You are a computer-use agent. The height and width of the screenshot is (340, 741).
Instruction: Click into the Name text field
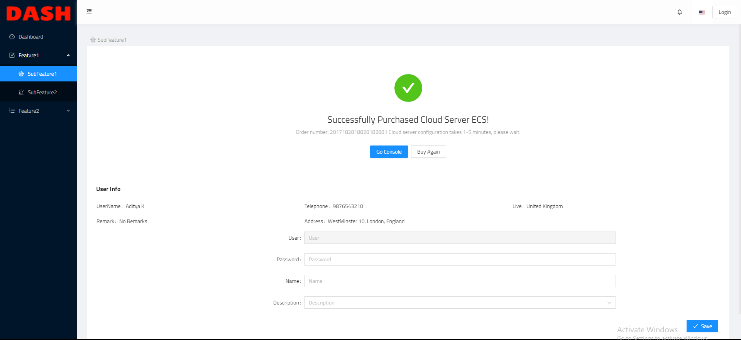click(459, 281)
